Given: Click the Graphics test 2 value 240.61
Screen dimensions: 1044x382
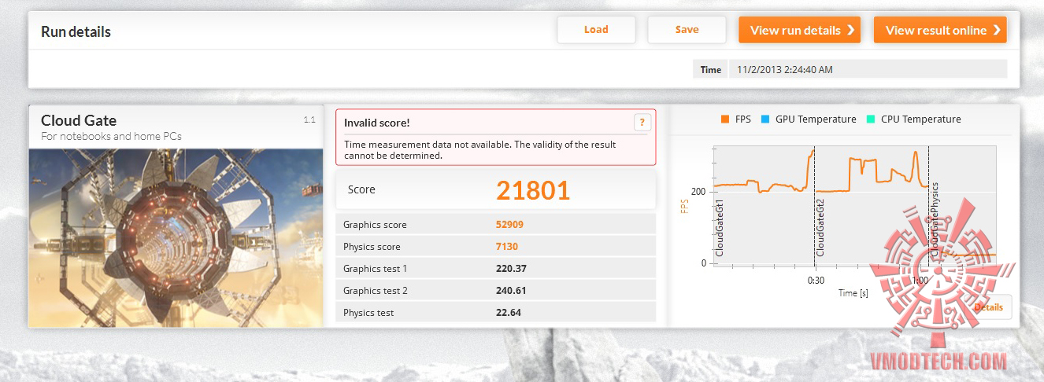Looking at the screenshot, I should (x=510, y=290).
